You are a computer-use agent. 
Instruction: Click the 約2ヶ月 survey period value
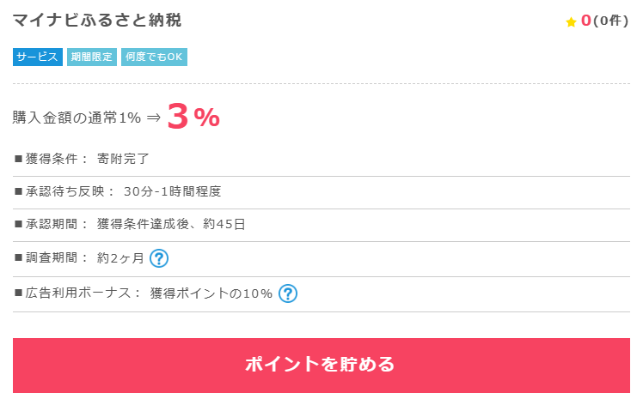click(120, 257)
